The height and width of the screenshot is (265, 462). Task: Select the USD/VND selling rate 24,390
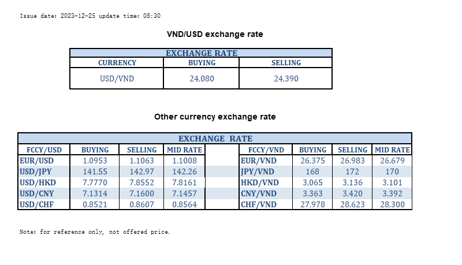(286, 79)
